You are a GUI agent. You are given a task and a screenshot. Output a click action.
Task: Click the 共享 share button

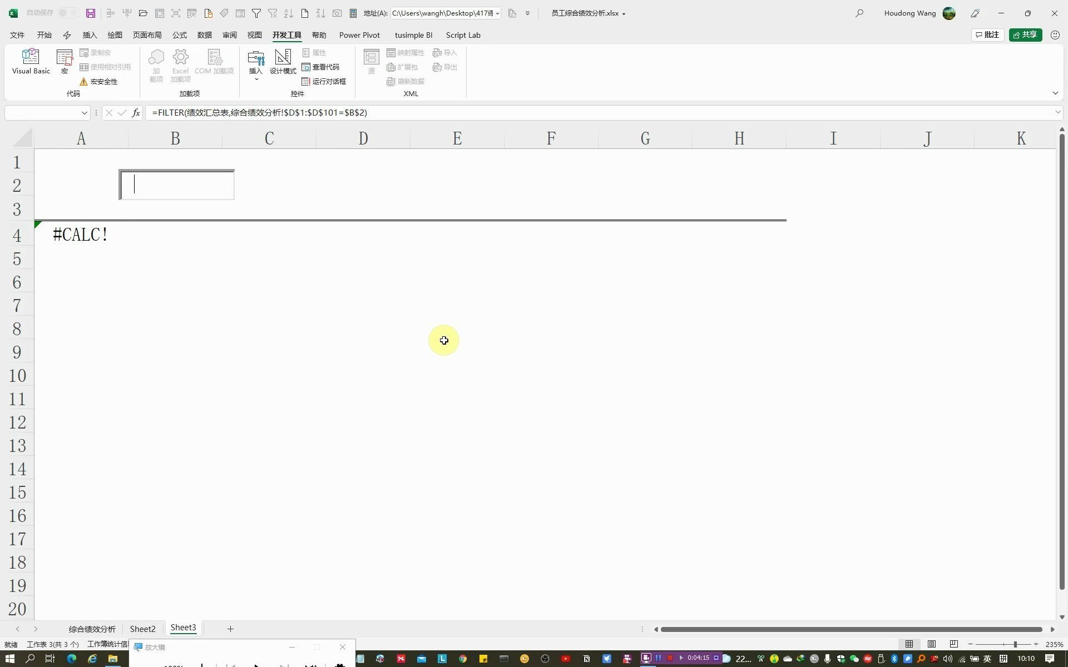[1025, 34]
